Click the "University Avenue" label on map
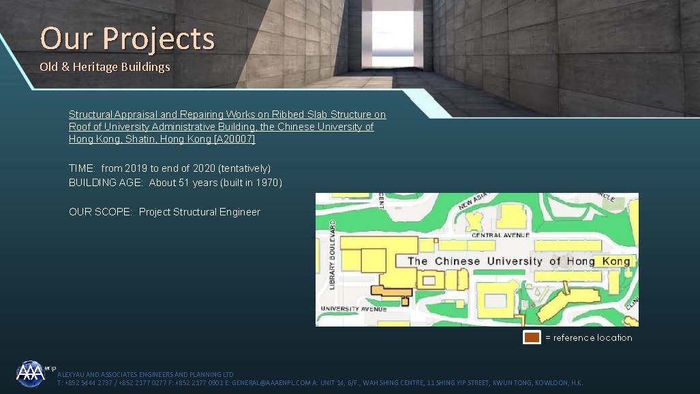This screenshot has width=700, height=394. [354, 309]
